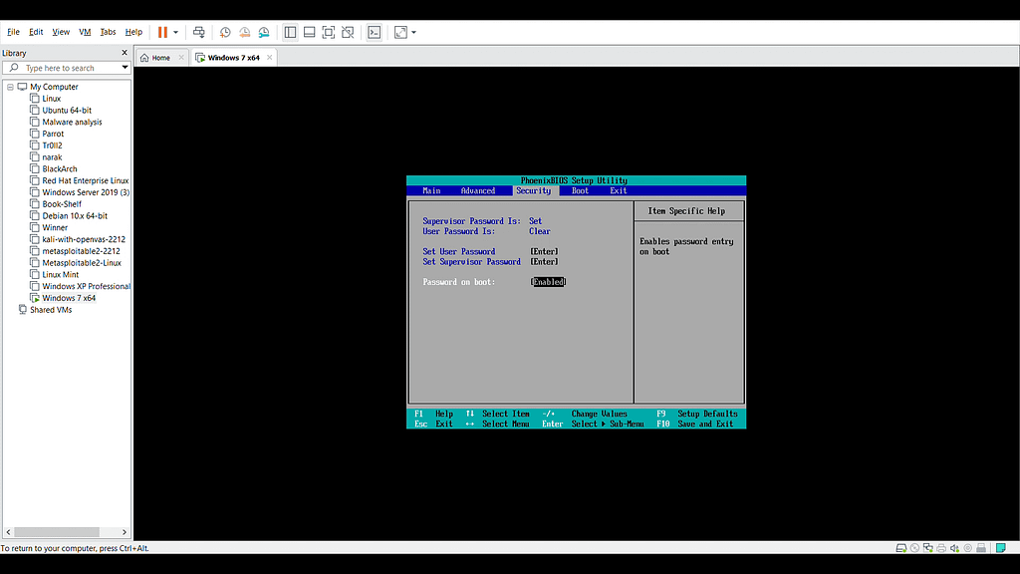Select the Linux Mint VM
Screen dimensions: 1020x574
click(60, 274)
